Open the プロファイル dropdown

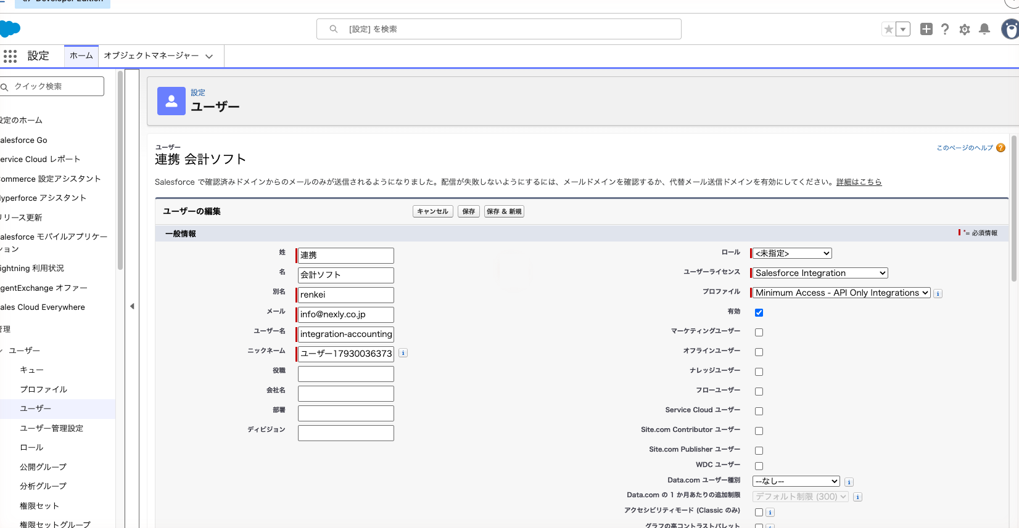841,293
